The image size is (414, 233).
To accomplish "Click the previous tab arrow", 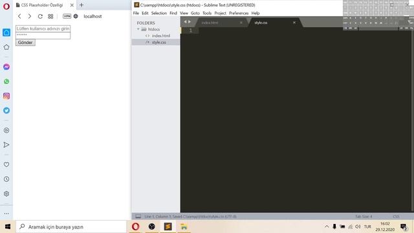I will [x=185, y=22].
